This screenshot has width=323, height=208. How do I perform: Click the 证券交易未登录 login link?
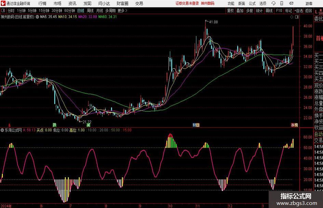coord(187,3)
